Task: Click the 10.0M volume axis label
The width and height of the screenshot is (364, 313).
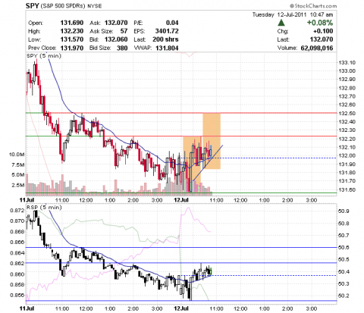Action: pos(17,155)
